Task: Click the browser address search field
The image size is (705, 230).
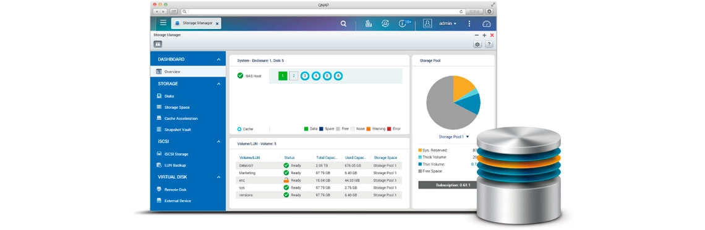Action: point(323,11)
